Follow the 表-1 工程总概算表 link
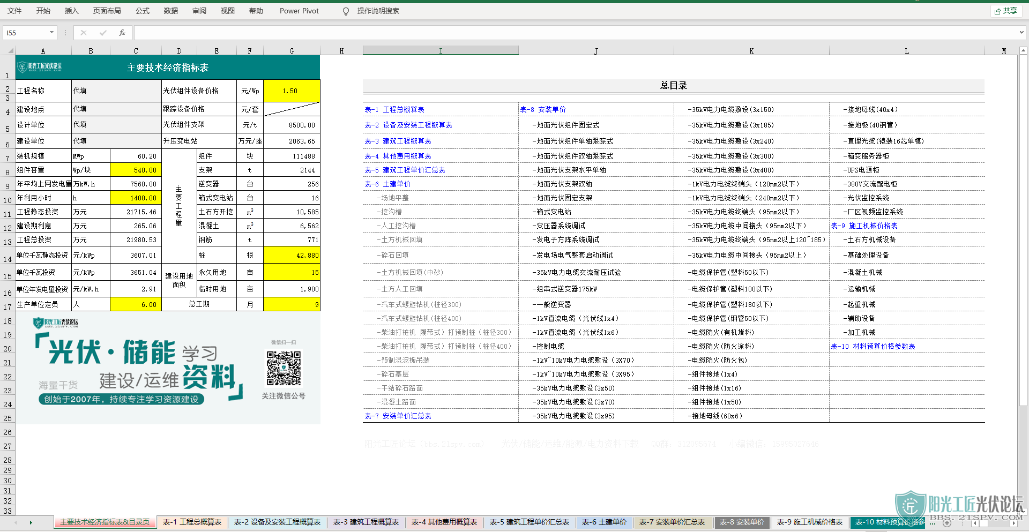1029x532 pixels. [x=394, y=109]
